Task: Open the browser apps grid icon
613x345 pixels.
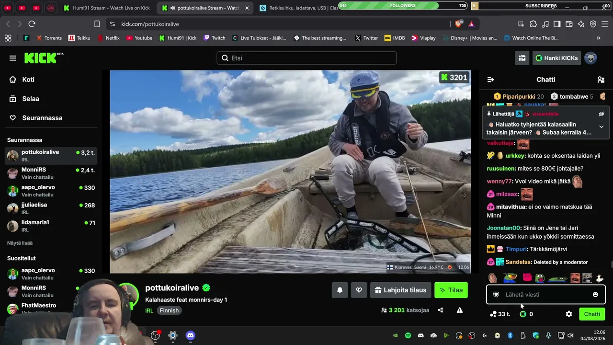Action: 8,38
